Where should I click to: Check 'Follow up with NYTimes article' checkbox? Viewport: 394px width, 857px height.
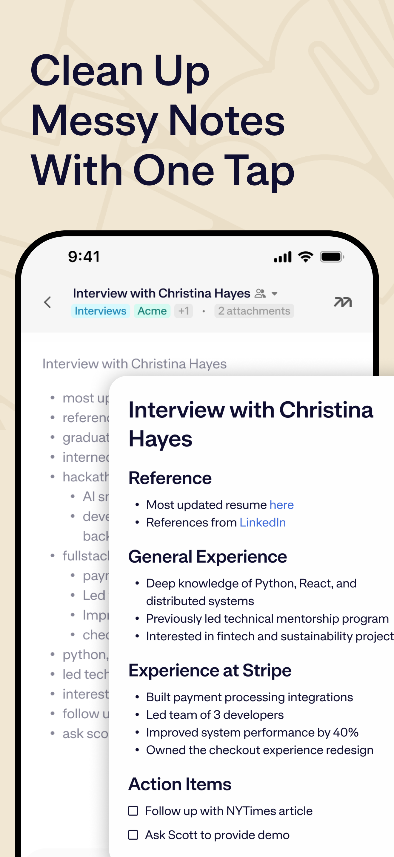click(133, 811)
